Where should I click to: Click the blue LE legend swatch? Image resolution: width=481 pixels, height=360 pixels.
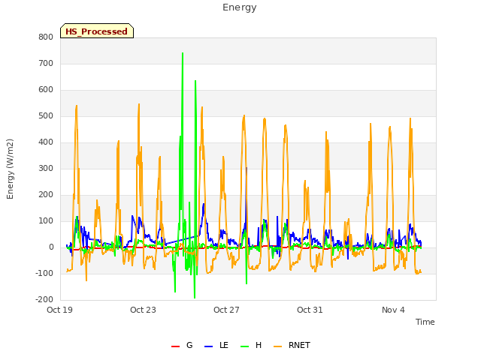(208, 346)
